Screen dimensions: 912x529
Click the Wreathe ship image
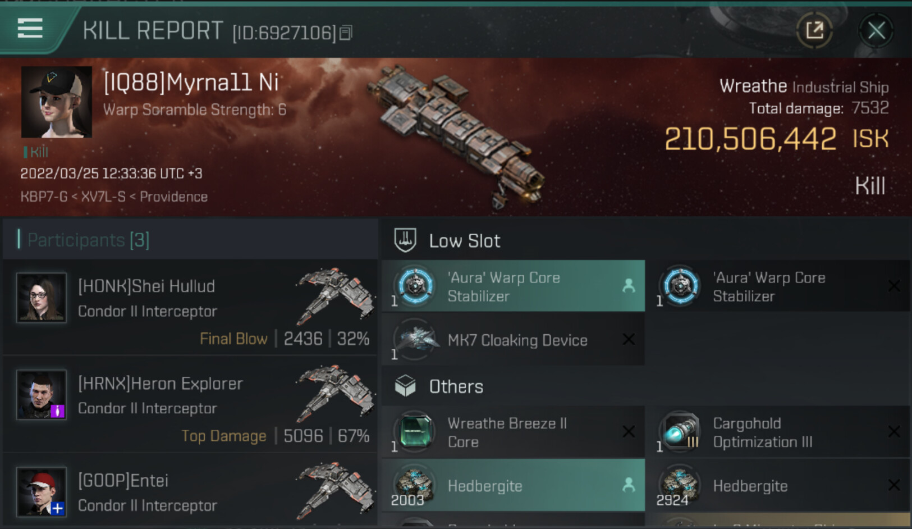(456, 135)
